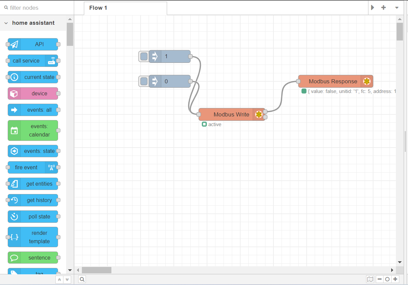Screen dimensions: 408x285
Task: Click the events calendar icon
Action: pyautogui.click(x=14, y=130)
